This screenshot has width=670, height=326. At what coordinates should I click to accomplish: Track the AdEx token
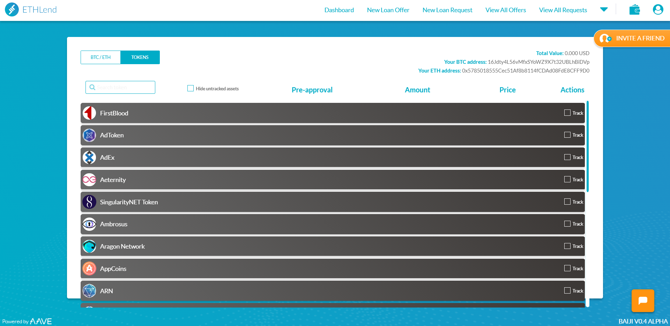pyautogui.click(x=567, y=157)
